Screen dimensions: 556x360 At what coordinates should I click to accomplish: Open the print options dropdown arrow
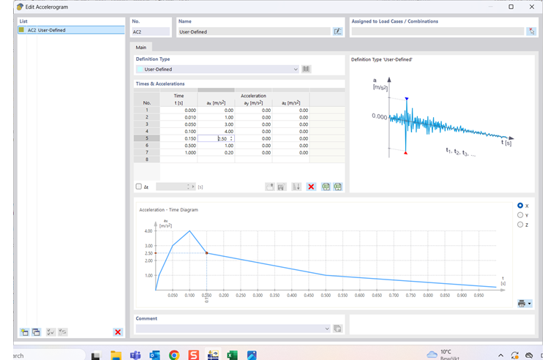coord(530,304)
